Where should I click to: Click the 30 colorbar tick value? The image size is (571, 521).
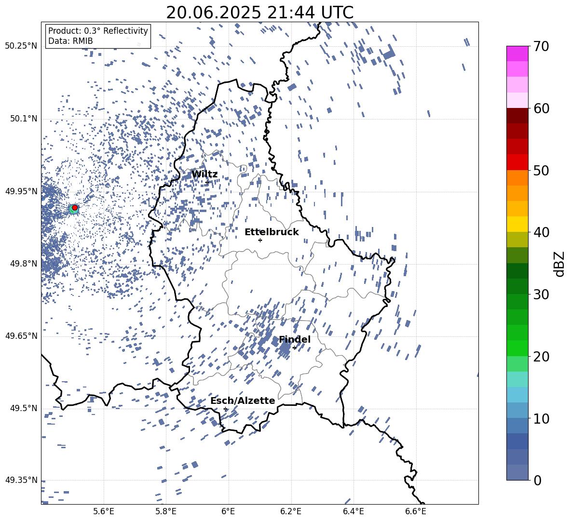pyautogui.click(x=541, y=294)
